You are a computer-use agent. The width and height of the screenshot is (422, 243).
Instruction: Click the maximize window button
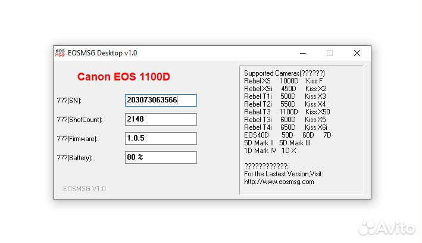click(x=330, y=53)
